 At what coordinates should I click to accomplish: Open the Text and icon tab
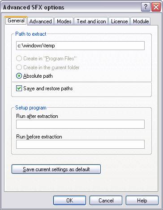point(91,21)
